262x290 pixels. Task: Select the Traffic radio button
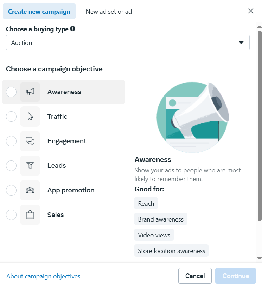pyautogui.click(x=11, y=117)
